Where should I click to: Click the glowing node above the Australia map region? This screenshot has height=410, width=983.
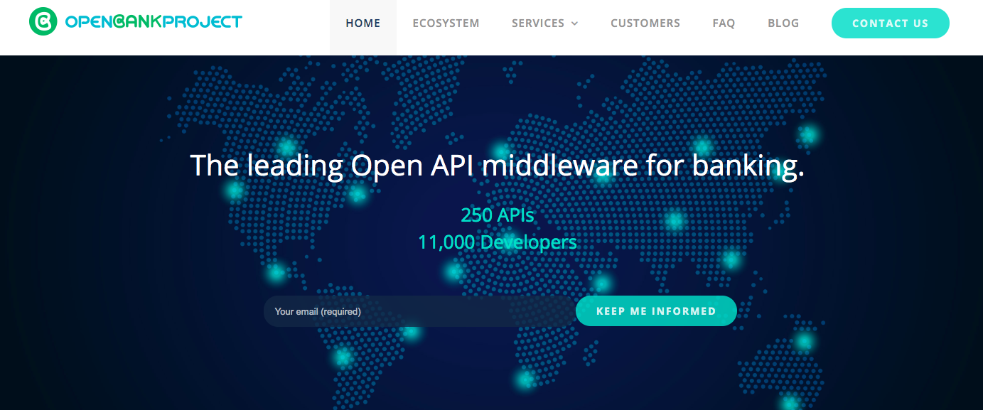[x=804, y=342]
